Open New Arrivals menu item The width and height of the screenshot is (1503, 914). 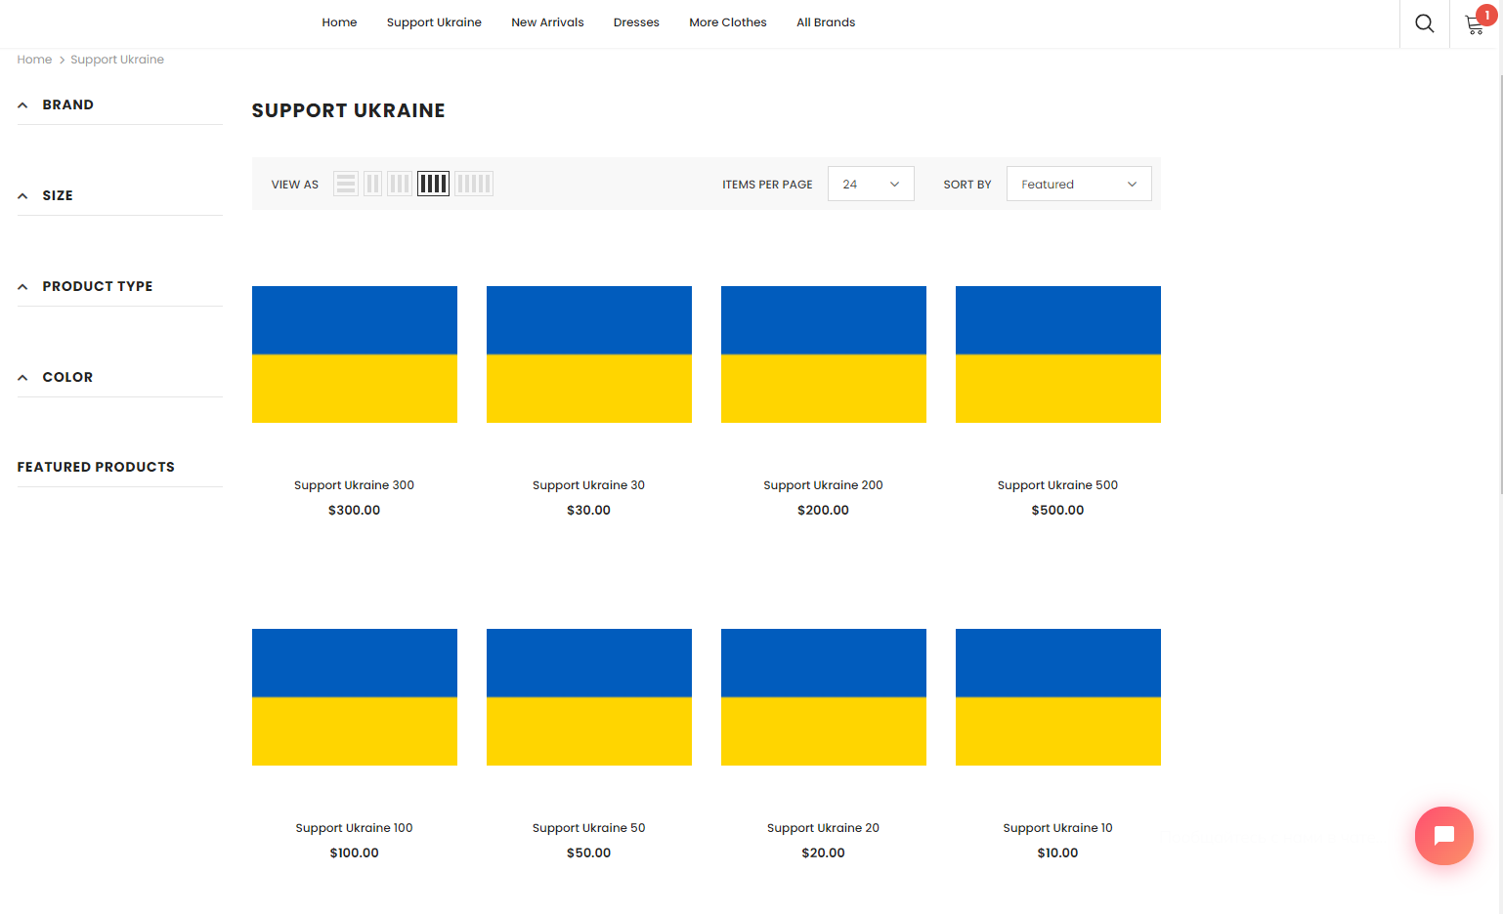(x=547, y=22)
